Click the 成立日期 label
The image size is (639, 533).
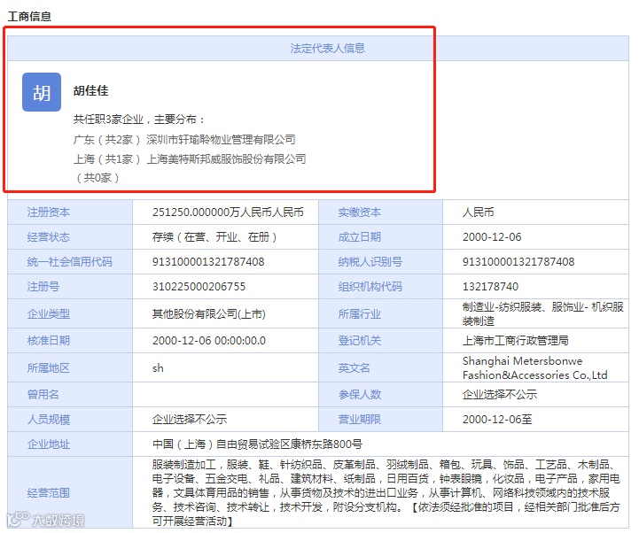pyautogui.click(x=360, y=237)
